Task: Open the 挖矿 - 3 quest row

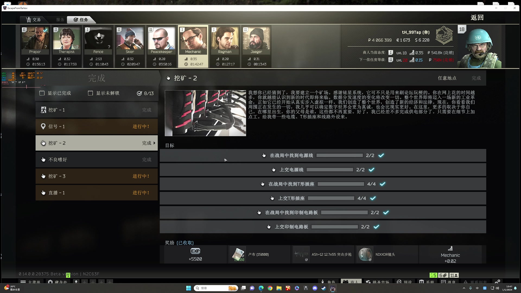Action: (97, 176)
